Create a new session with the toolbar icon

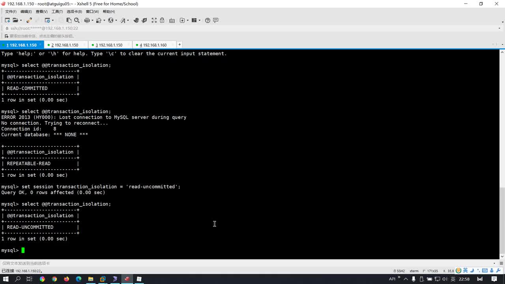7,20
